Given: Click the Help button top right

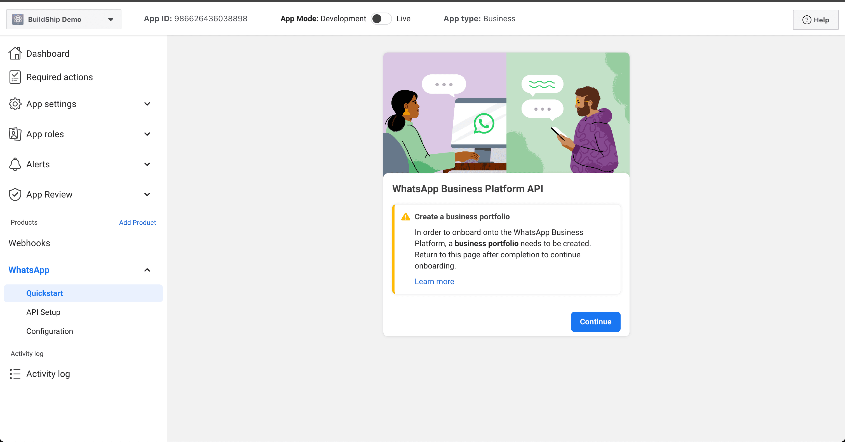Looking at the screenshot, I should (816, 19).
